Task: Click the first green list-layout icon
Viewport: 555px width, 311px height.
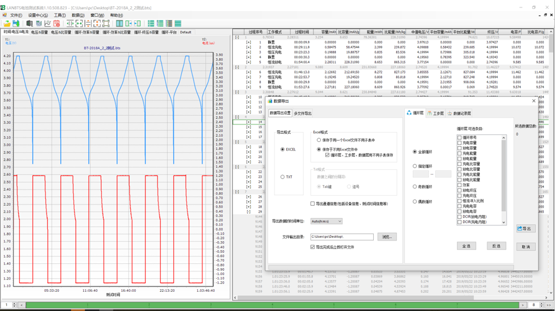Action: 151,24
